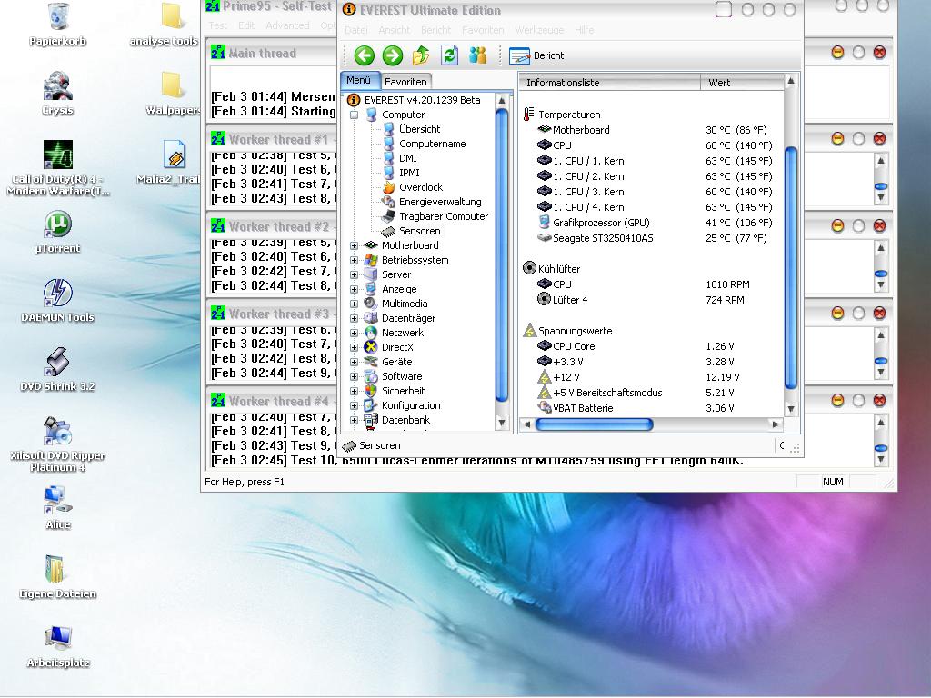Expand the Netzwerk tree node
The width and height of the screenshot is (931, 698).
354,333
